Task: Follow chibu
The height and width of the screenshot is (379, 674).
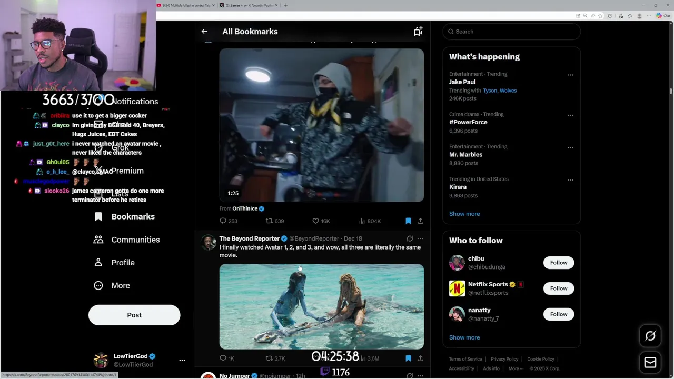Action: pyautogui.click(x=559, y=263)
